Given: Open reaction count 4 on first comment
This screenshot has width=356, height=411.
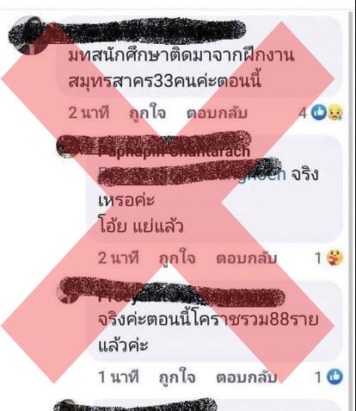Looking at the screenshot, I should tap(303, 113).
